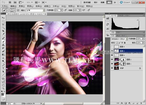The width and height of the screenshot is (146, 105).
Task: Toggle lock transparent pixels
Action: (x=117, y=43)
